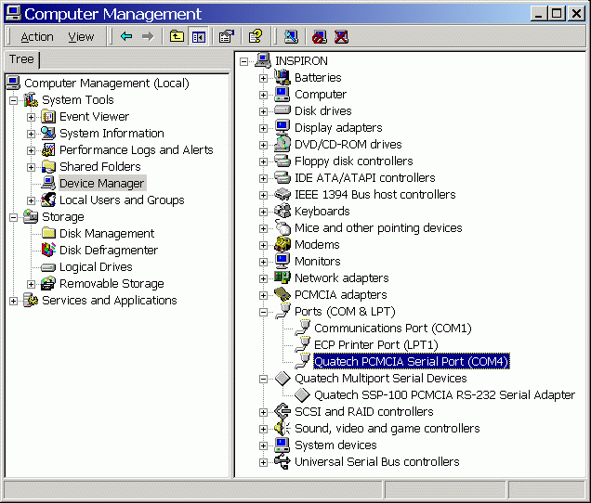Screen dimensions: 591x503
Task: Click the Universal Serial Bus controllers icon
Action: (282, 461)
